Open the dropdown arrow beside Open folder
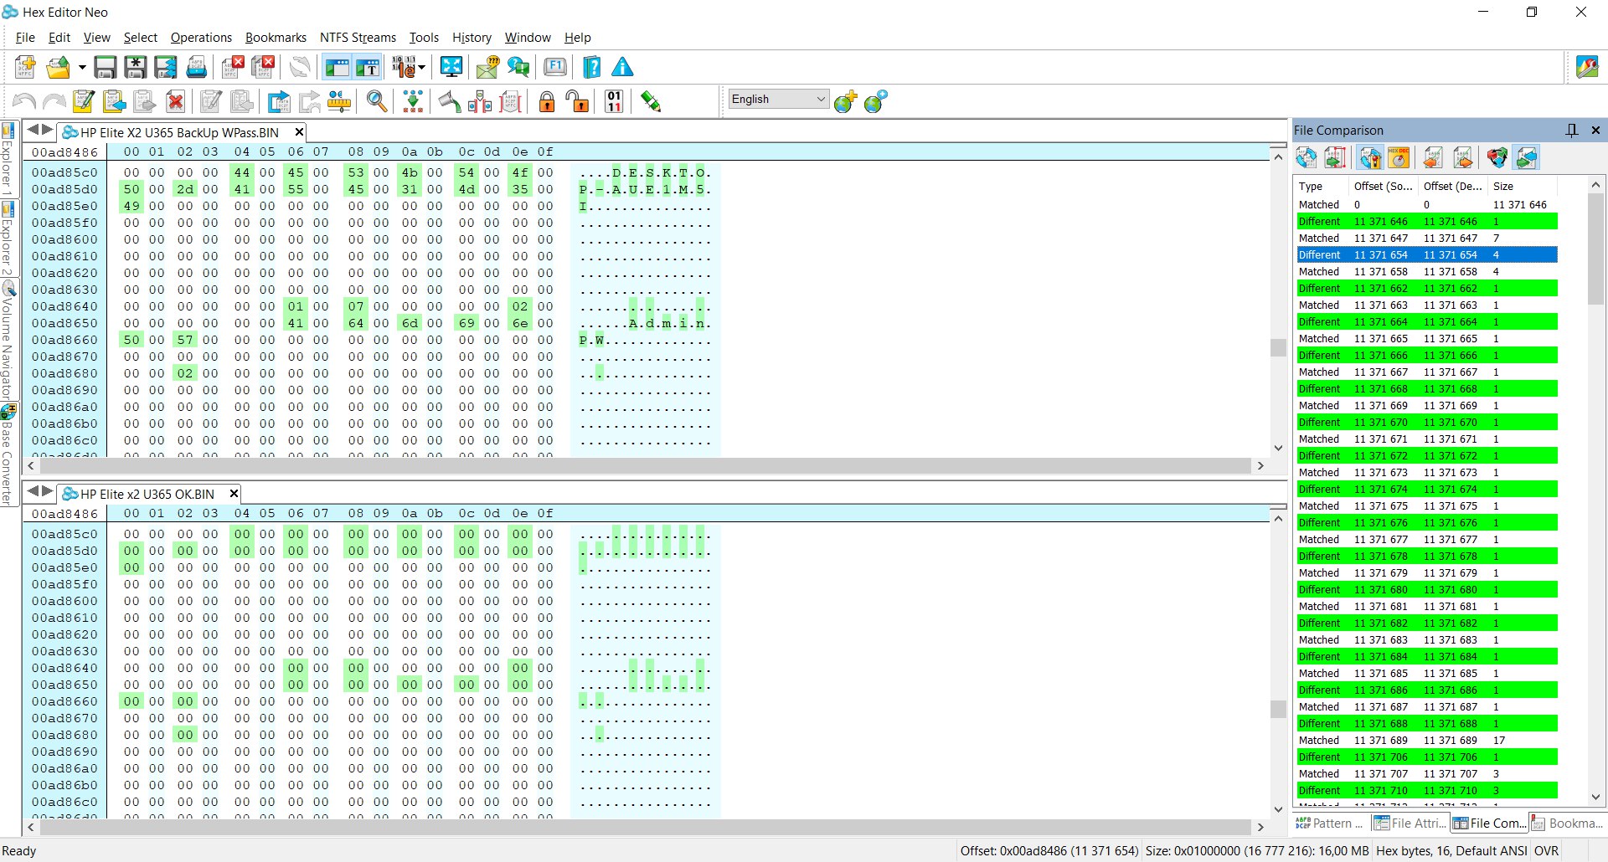The image size is (1608, 862). pos(82,67)
